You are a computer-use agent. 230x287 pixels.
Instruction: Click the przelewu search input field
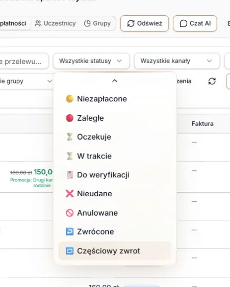24,61
